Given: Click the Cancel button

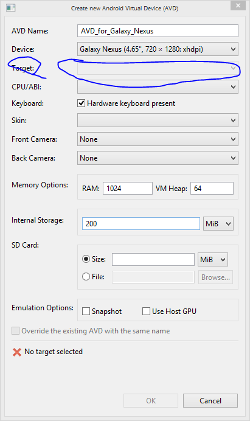Looking at the screenshot, I should (x=210, y=400).
